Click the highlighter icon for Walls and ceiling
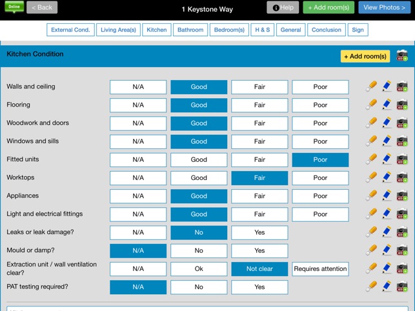 coord(371,86)
